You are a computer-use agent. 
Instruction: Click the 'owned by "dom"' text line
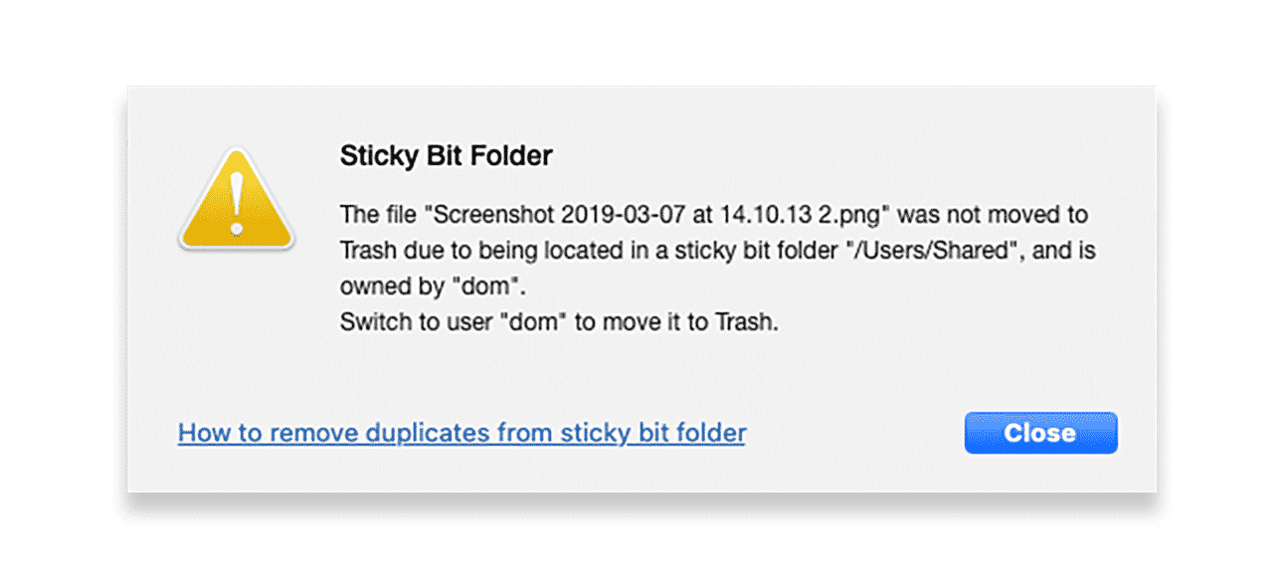[432, 287]
